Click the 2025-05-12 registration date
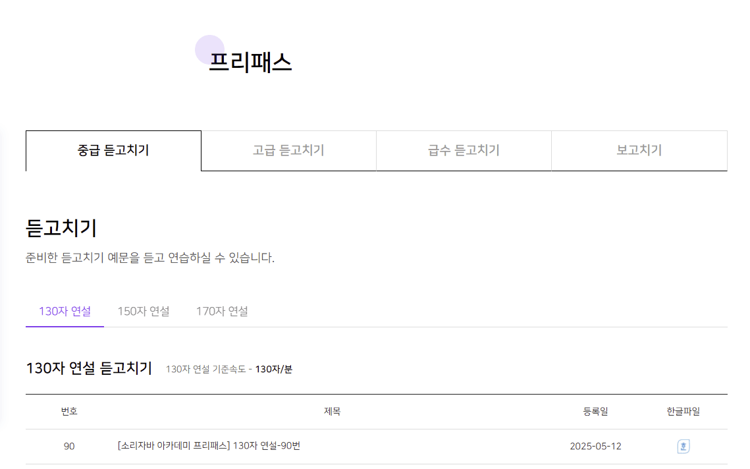Image resolution: width=750 pixels, height=469 pixels. point(595,447)
